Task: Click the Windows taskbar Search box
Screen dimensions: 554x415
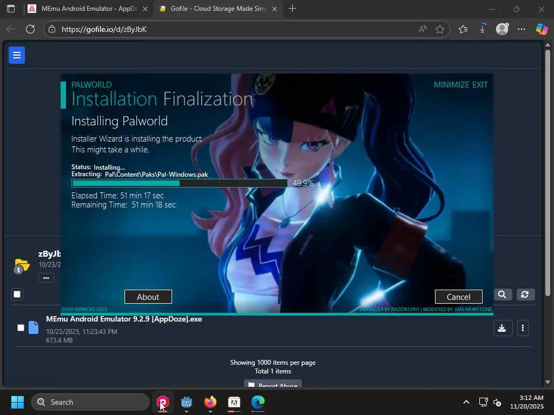Action: (x=90, y=402)
